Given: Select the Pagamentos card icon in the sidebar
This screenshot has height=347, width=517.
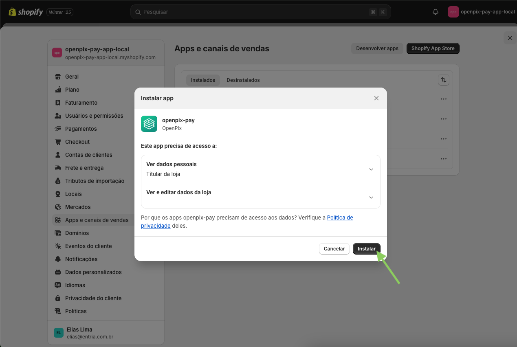Looking at the screenshot, I should click(58, 129).
